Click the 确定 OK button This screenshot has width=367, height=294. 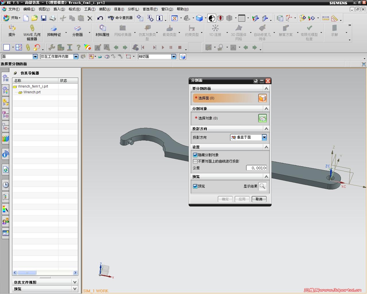click(x=225, y=199)
